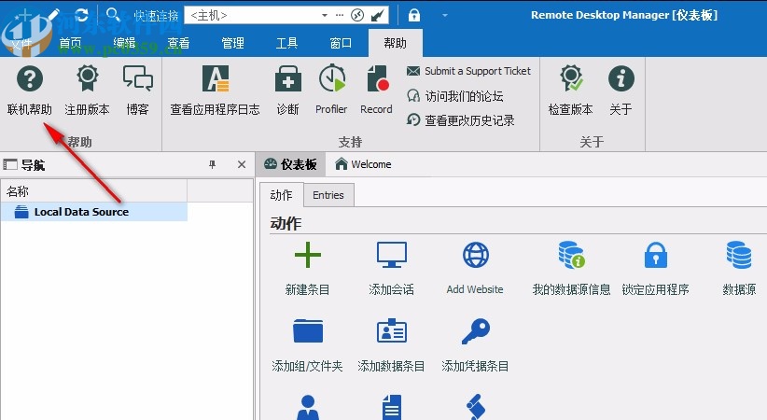Click Add Website globe icon
This screenshot has width=767, height=420.
[x=476, y=255]
